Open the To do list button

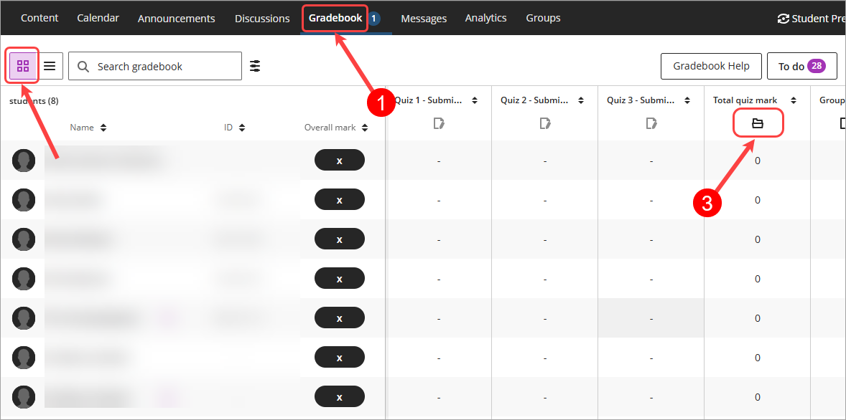(x=801, y=66)
